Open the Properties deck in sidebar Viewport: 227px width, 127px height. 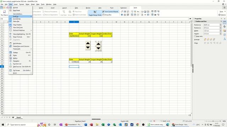click(225, 22)
